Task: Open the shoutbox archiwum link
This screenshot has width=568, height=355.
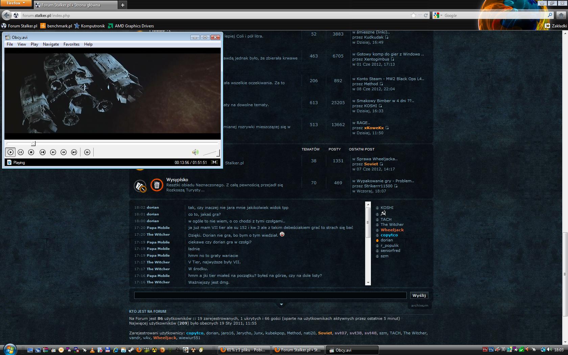Action: 420,305
